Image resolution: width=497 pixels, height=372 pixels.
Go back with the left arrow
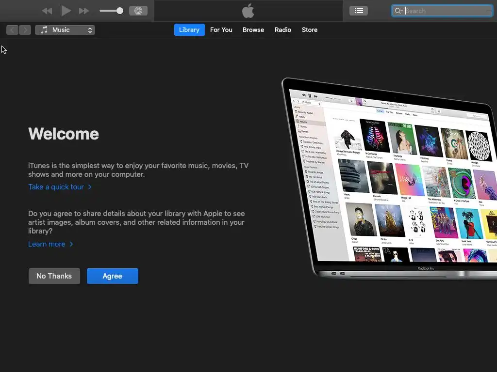(12, 30)
